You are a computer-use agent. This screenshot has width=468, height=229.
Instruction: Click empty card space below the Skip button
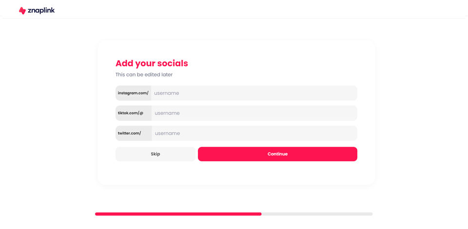tap(155, 173)
